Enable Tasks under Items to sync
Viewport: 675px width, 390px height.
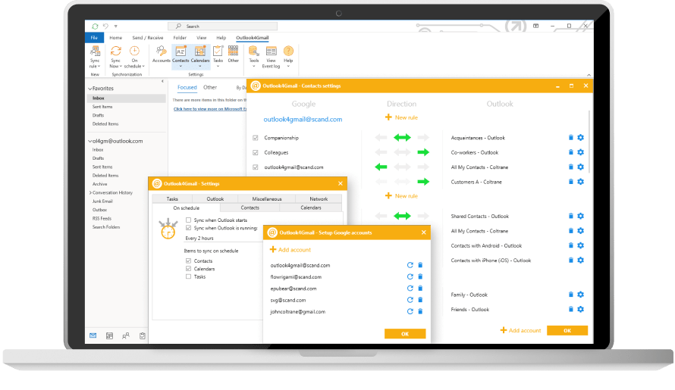pyautogui.click(x=188, y=276)
